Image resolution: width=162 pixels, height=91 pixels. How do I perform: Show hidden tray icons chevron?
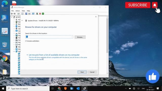126,88
